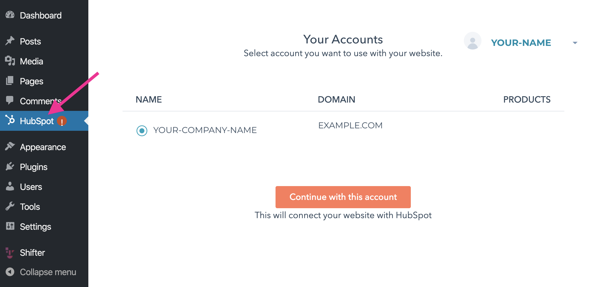The image size is (598, 287).
Task: Click the user avatar picture
Action: pos(473,41)
